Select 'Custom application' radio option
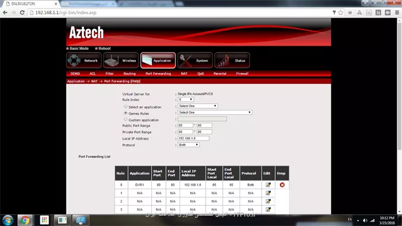 [125, 119]
